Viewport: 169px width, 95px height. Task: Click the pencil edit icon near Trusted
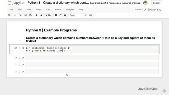[145, 9]
